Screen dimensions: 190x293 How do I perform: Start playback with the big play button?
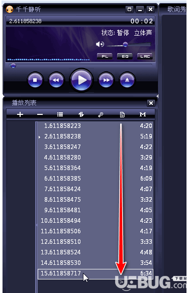click(x=81, y=80)
